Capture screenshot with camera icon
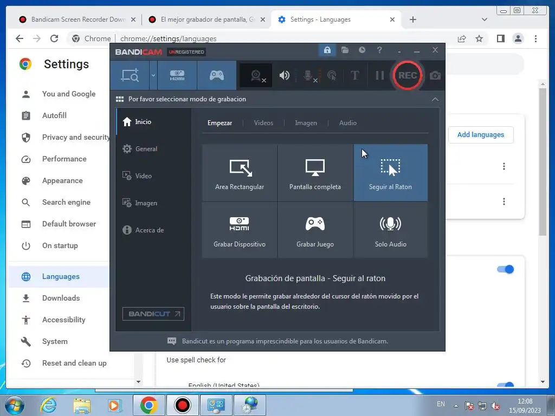 point(435,75)
